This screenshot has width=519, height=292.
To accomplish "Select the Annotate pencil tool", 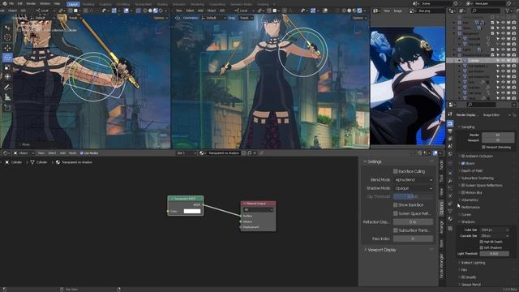I will [x=7, y=87].
